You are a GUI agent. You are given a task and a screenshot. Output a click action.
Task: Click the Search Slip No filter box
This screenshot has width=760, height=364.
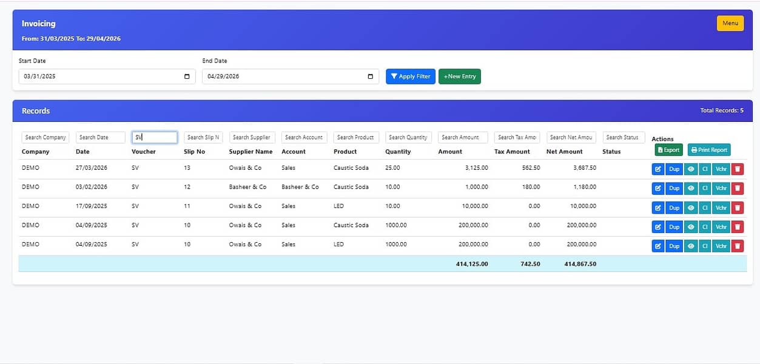click(203, 138)
